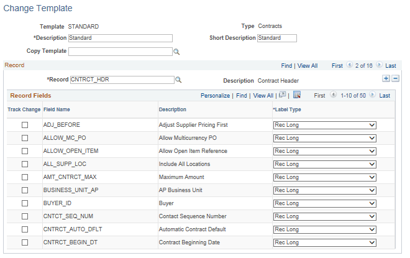Check Track Change for BUYER_ID
The height and width of the screenshot is (258, 410).
tap(25, 203)
